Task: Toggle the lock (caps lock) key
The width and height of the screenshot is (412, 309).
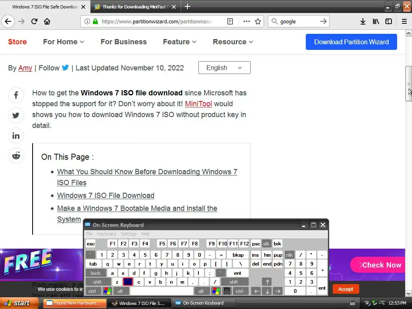Action: tap(96, 273)
